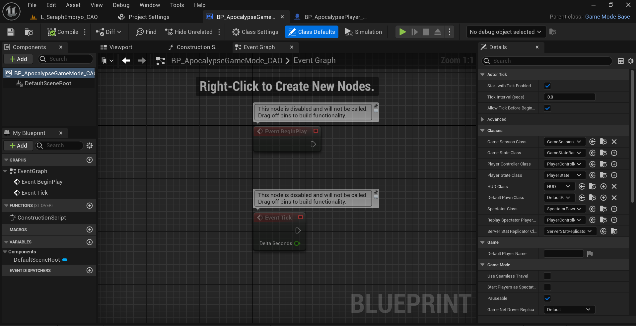Open the Debug menu

pos(121,5)
